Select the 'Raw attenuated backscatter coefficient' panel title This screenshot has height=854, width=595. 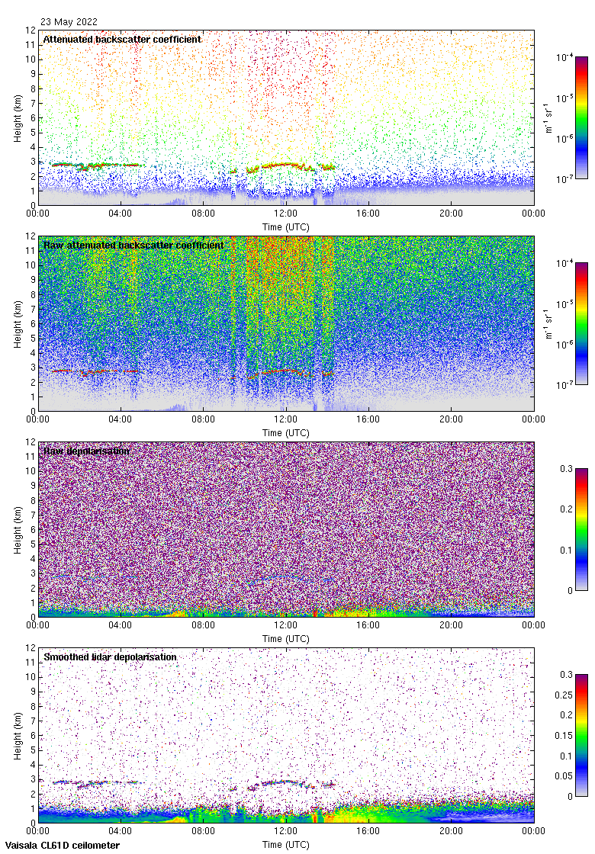coord(133,245)
